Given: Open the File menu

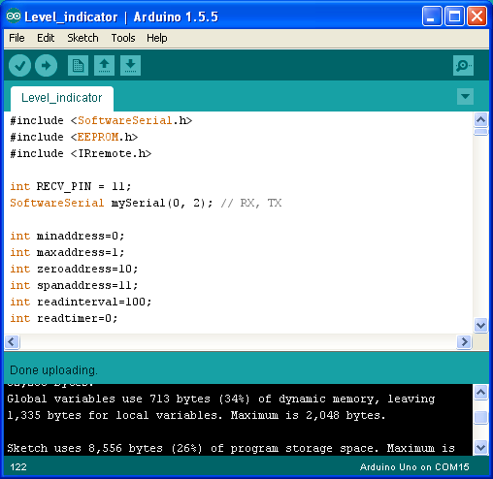Looking at the screenshot, I should point(16,38).
